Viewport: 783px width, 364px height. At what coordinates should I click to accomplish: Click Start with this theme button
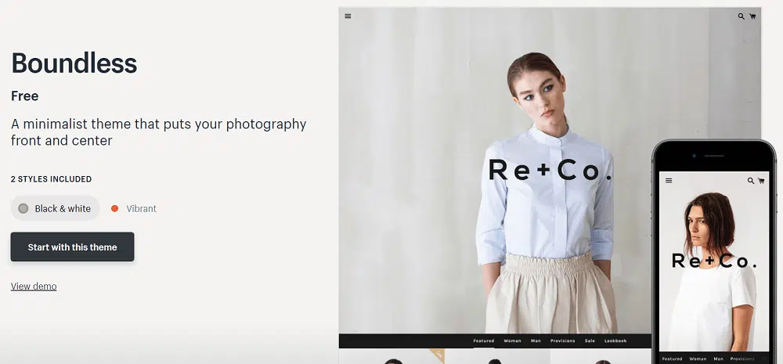click(72, 247)
